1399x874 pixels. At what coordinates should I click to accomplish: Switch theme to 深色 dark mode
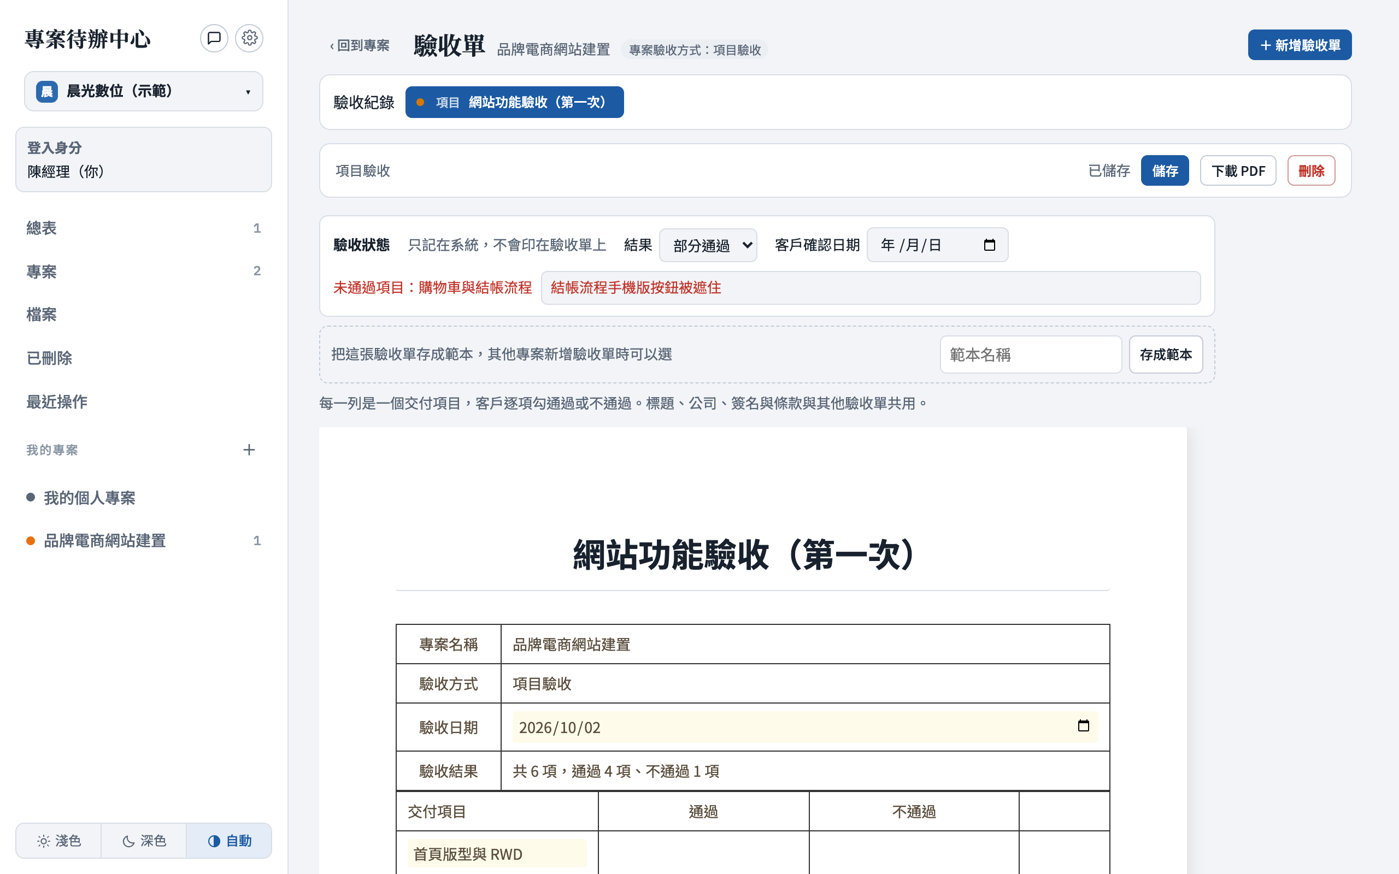click(144, 841)
